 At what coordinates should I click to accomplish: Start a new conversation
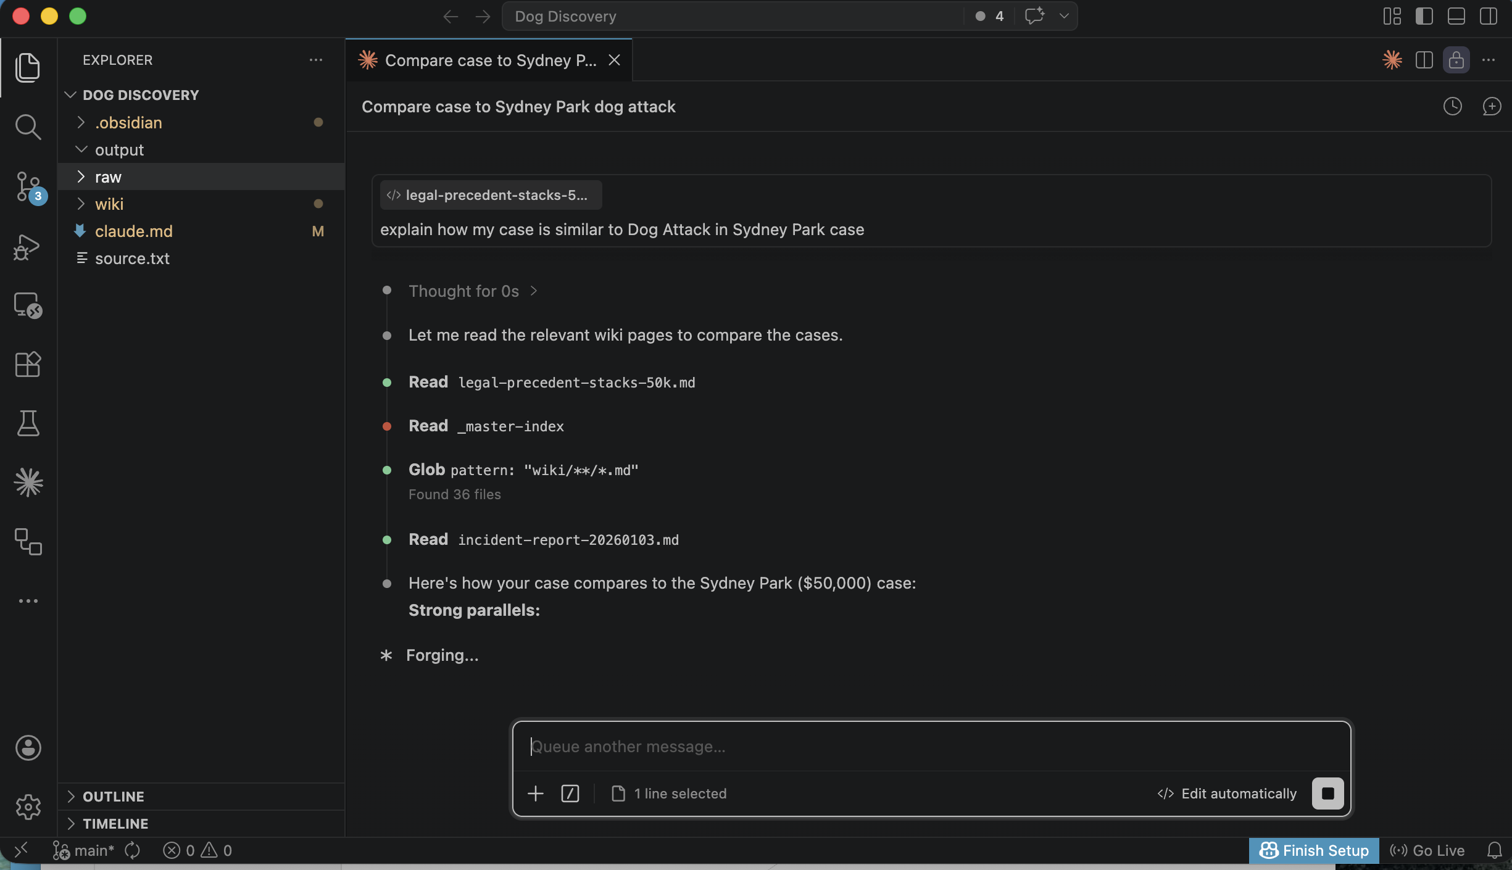[x=1492, y=106]
